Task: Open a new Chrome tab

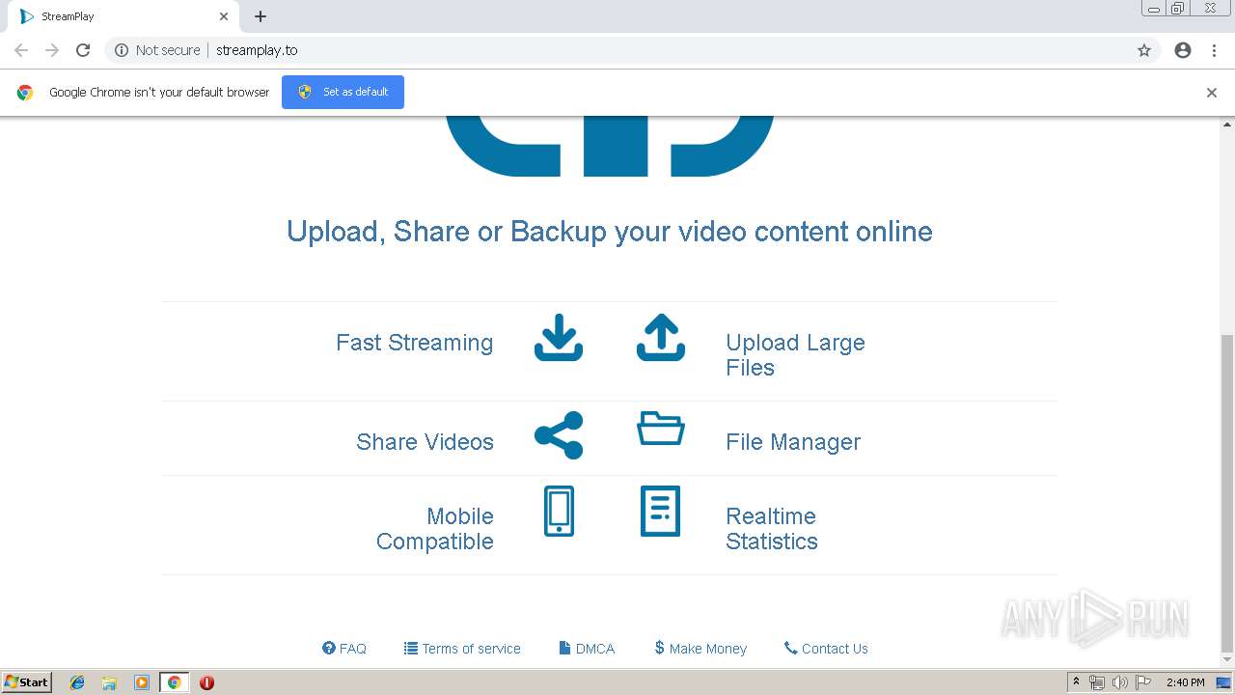Action: click(261, 16)
